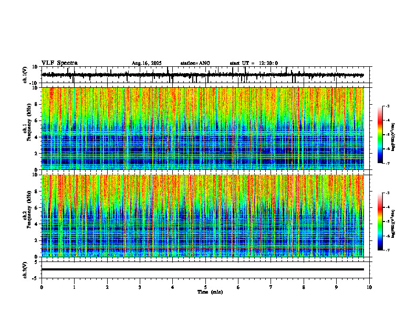
Task: Click the "-3" label on ch.1 color scale
Action: [x=388, y=106]
